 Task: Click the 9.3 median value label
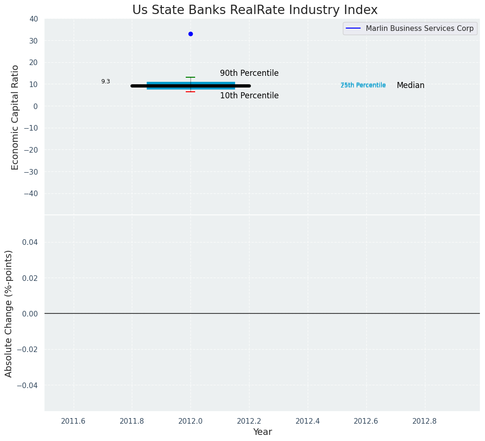pos(106,81)
